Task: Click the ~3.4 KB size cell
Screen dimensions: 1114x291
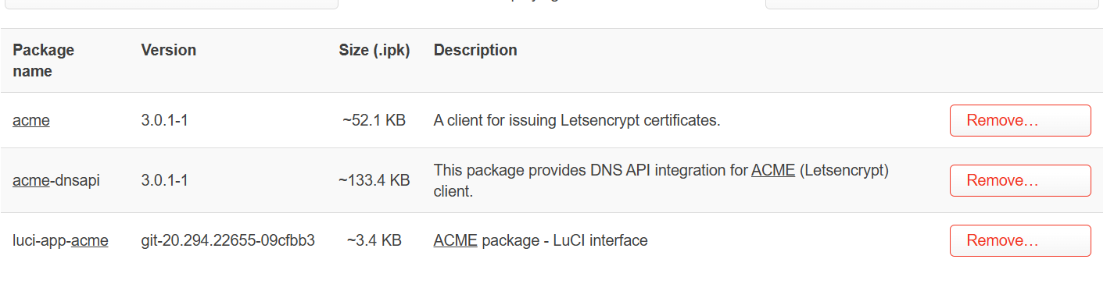Action: [x=374, y=240]
